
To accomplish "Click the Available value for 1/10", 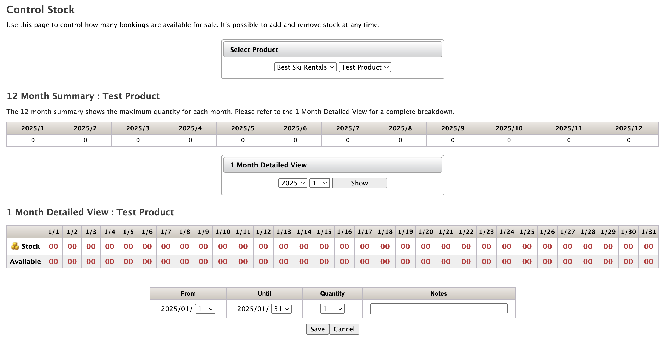I will (x=223, y=261).
